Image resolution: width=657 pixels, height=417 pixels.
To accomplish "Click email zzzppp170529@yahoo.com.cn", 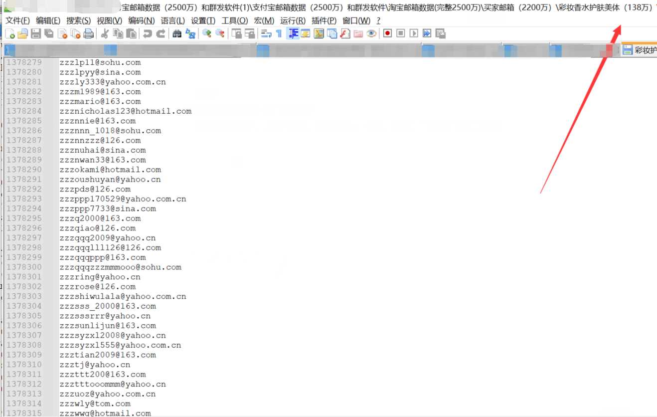I will coord(123,199).
